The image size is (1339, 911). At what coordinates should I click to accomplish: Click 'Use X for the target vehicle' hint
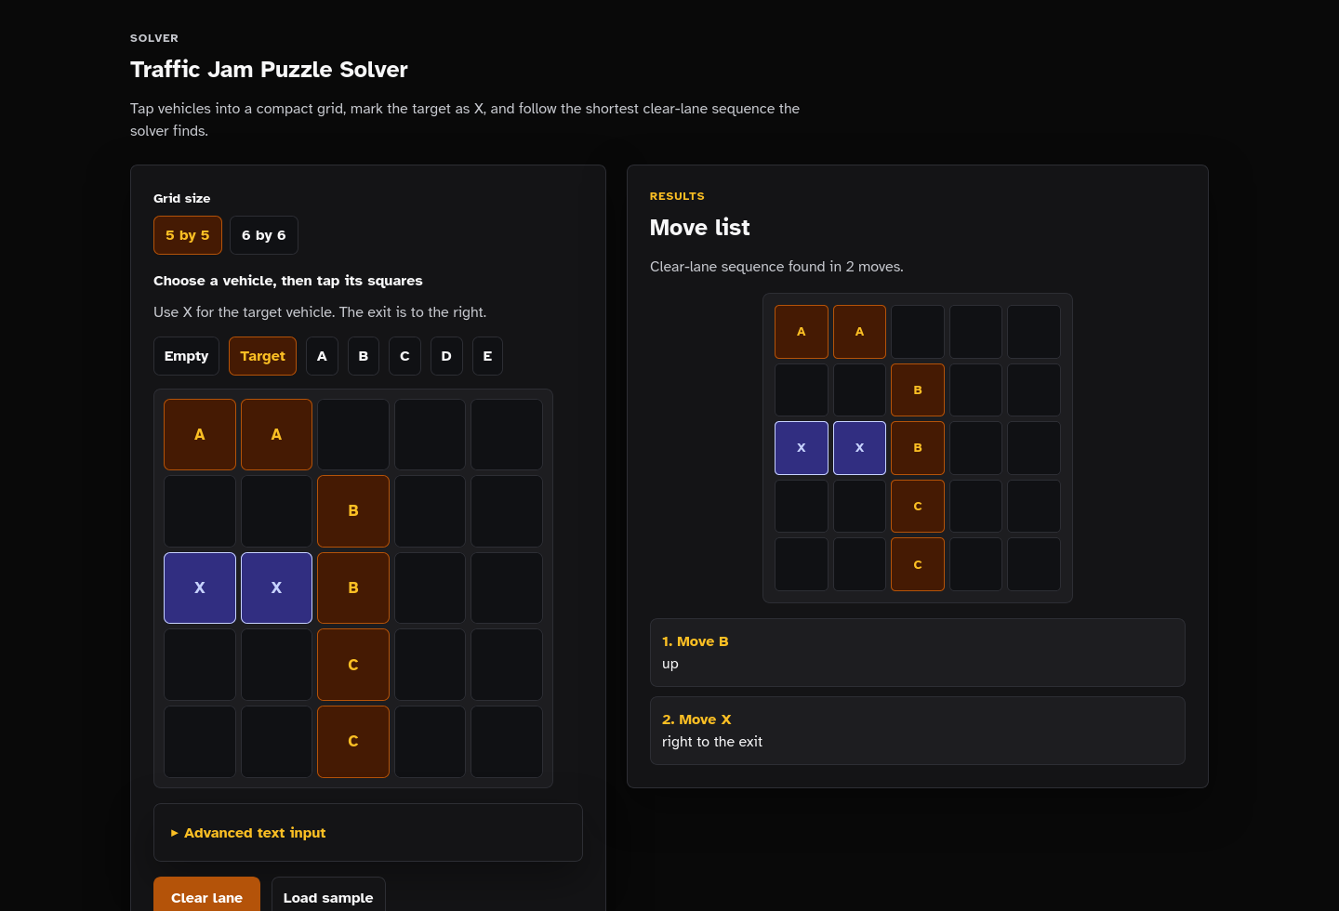click(320, 312)
